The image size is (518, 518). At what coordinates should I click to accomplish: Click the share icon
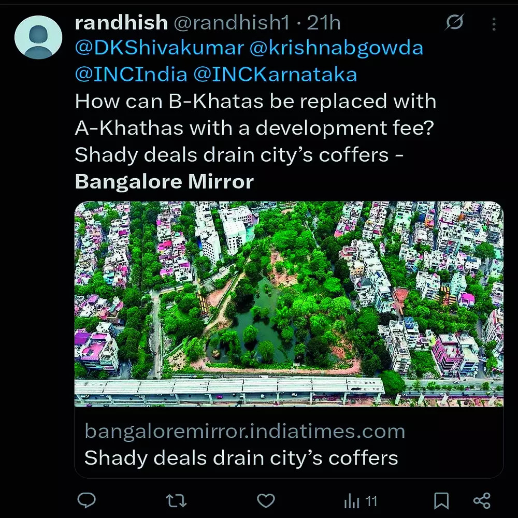[482, 501]
